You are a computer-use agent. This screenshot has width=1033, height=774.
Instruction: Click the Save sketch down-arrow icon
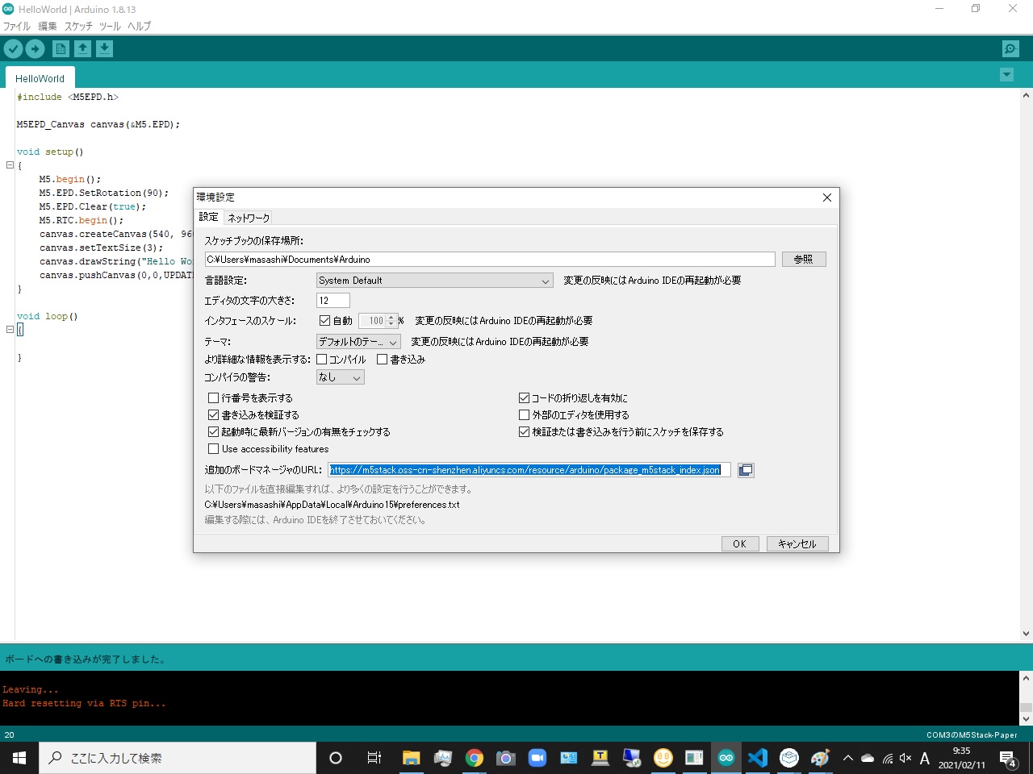click(104, 49)
